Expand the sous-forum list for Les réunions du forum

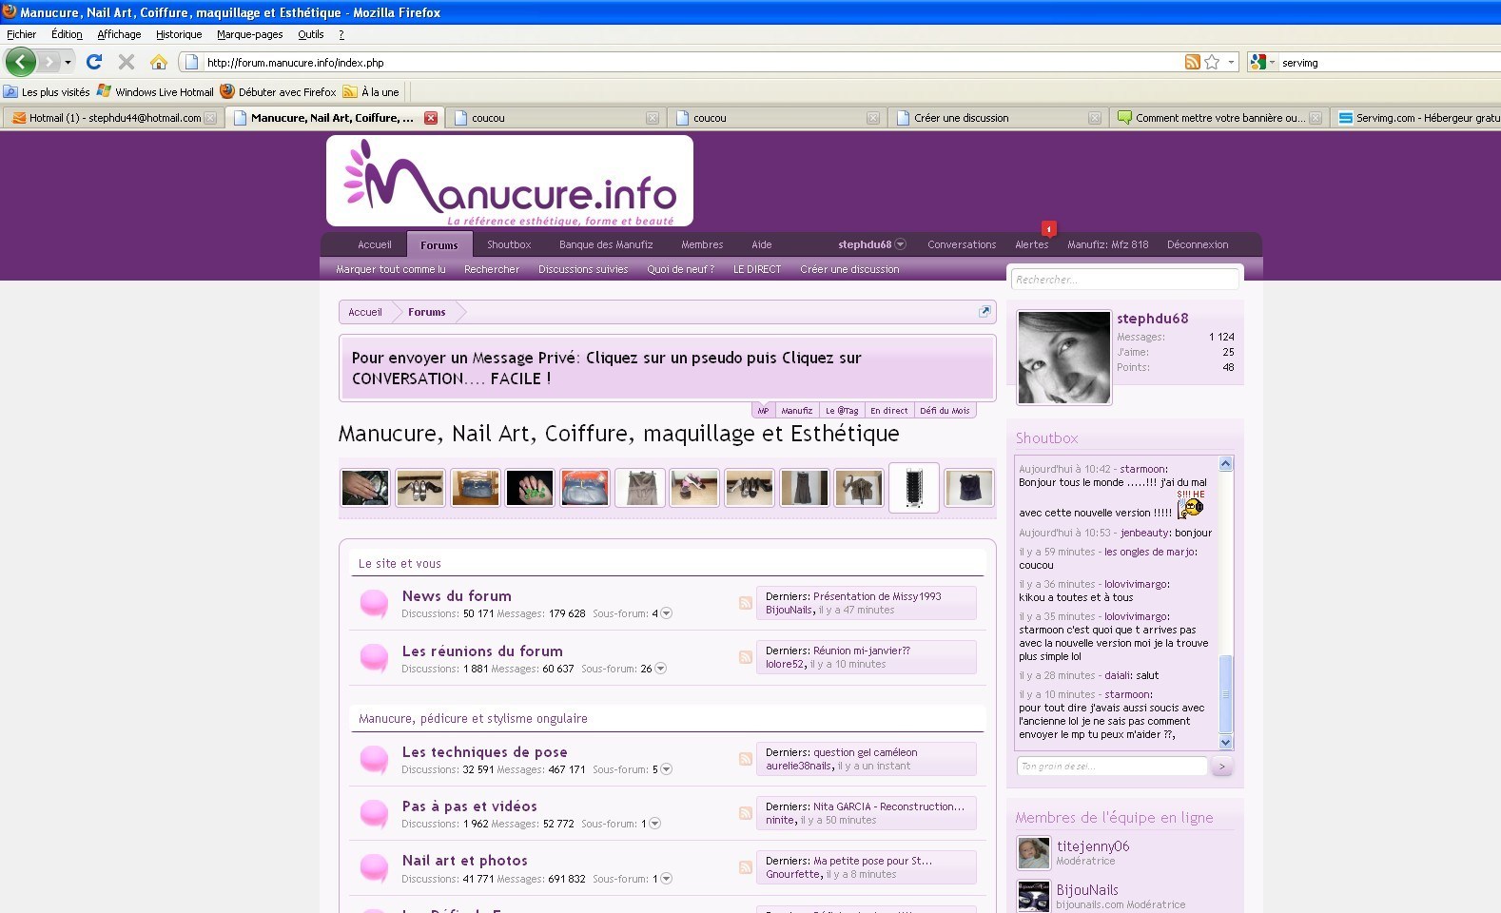tap(660, 669)
